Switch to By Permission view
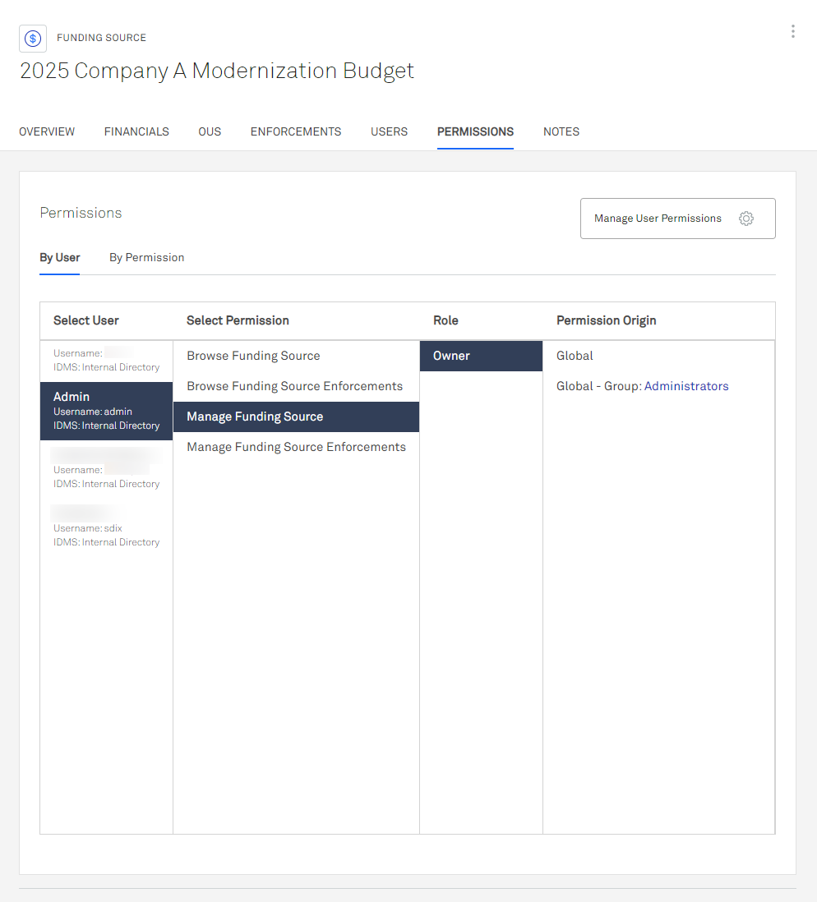The height and width of the screenshot is (902, 817). click(147, 258)
